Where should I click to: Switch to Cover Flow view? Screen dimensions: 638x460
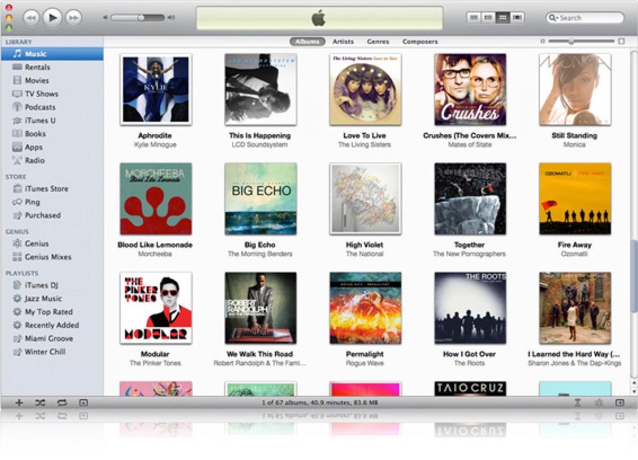(517, 18)
